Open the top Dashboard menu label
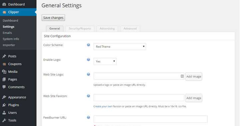This screenshot has width=240, height=126. 16,4
